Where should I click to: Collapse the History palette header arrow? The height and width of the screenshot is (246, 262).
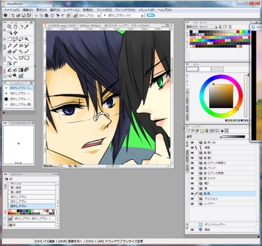[x=5, y=174]
